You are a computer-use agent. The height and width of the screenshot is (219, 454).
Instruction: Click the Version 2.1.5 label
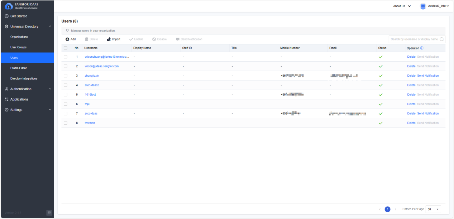point(13,213)
